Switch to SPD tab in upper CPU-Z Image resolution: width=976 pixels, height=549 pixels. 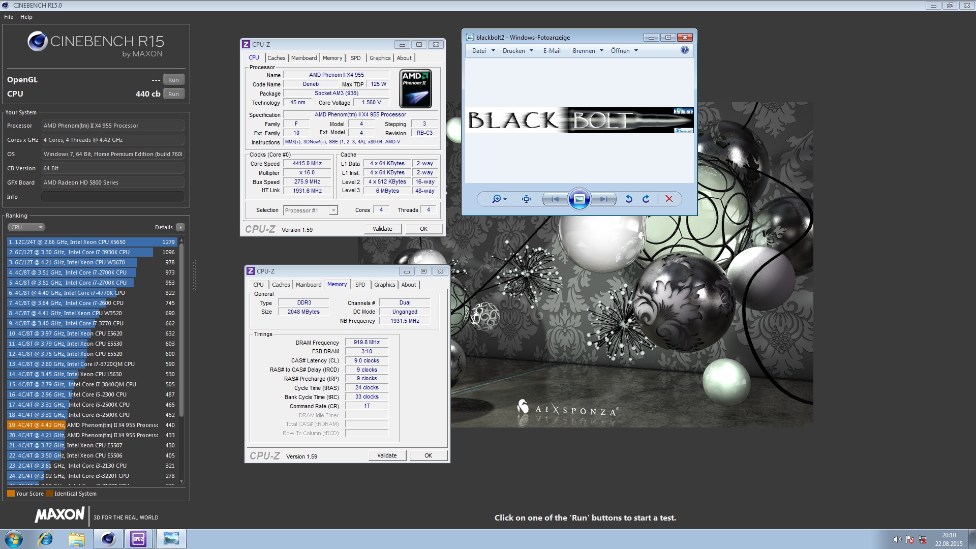click(x=355, y=58)
